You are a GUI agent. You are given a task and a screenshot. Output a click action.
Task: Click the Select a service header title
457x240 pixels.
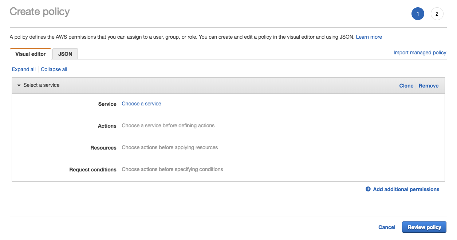pyautogui.click(x=42, y=85)
